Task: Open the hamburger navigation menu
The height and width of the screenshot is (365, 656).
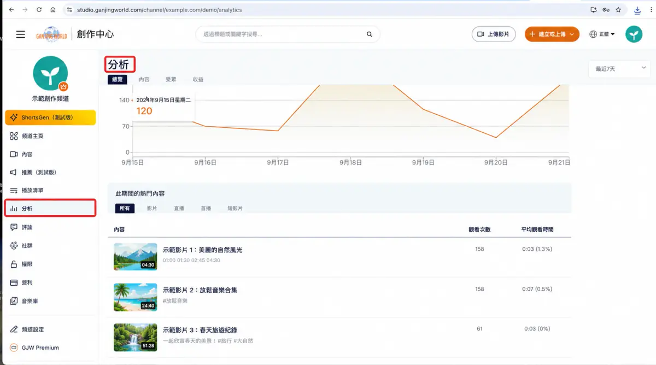Action: 21,34
